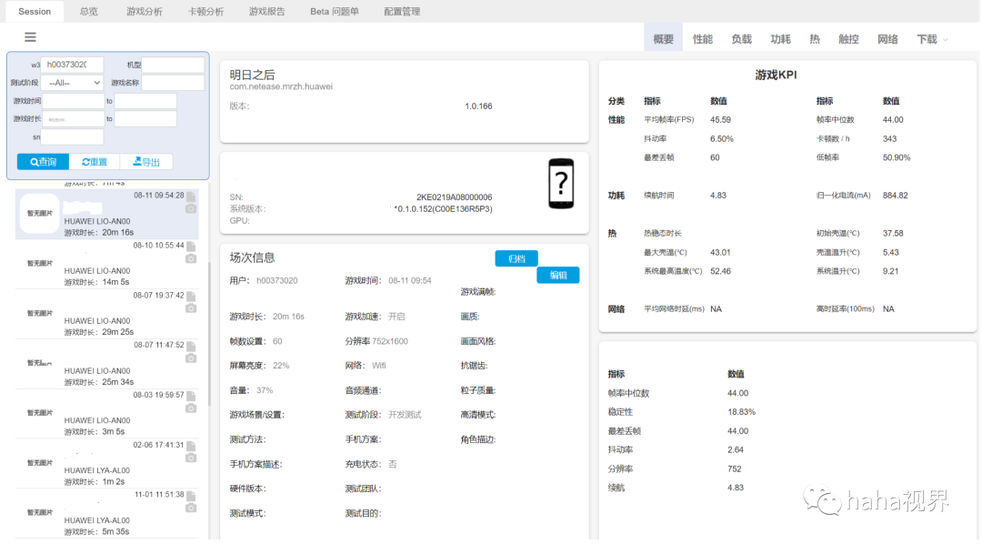This screenshot has height=544, width=982.
Task: Select the 功耗 sub-tab
Action: 780,39
